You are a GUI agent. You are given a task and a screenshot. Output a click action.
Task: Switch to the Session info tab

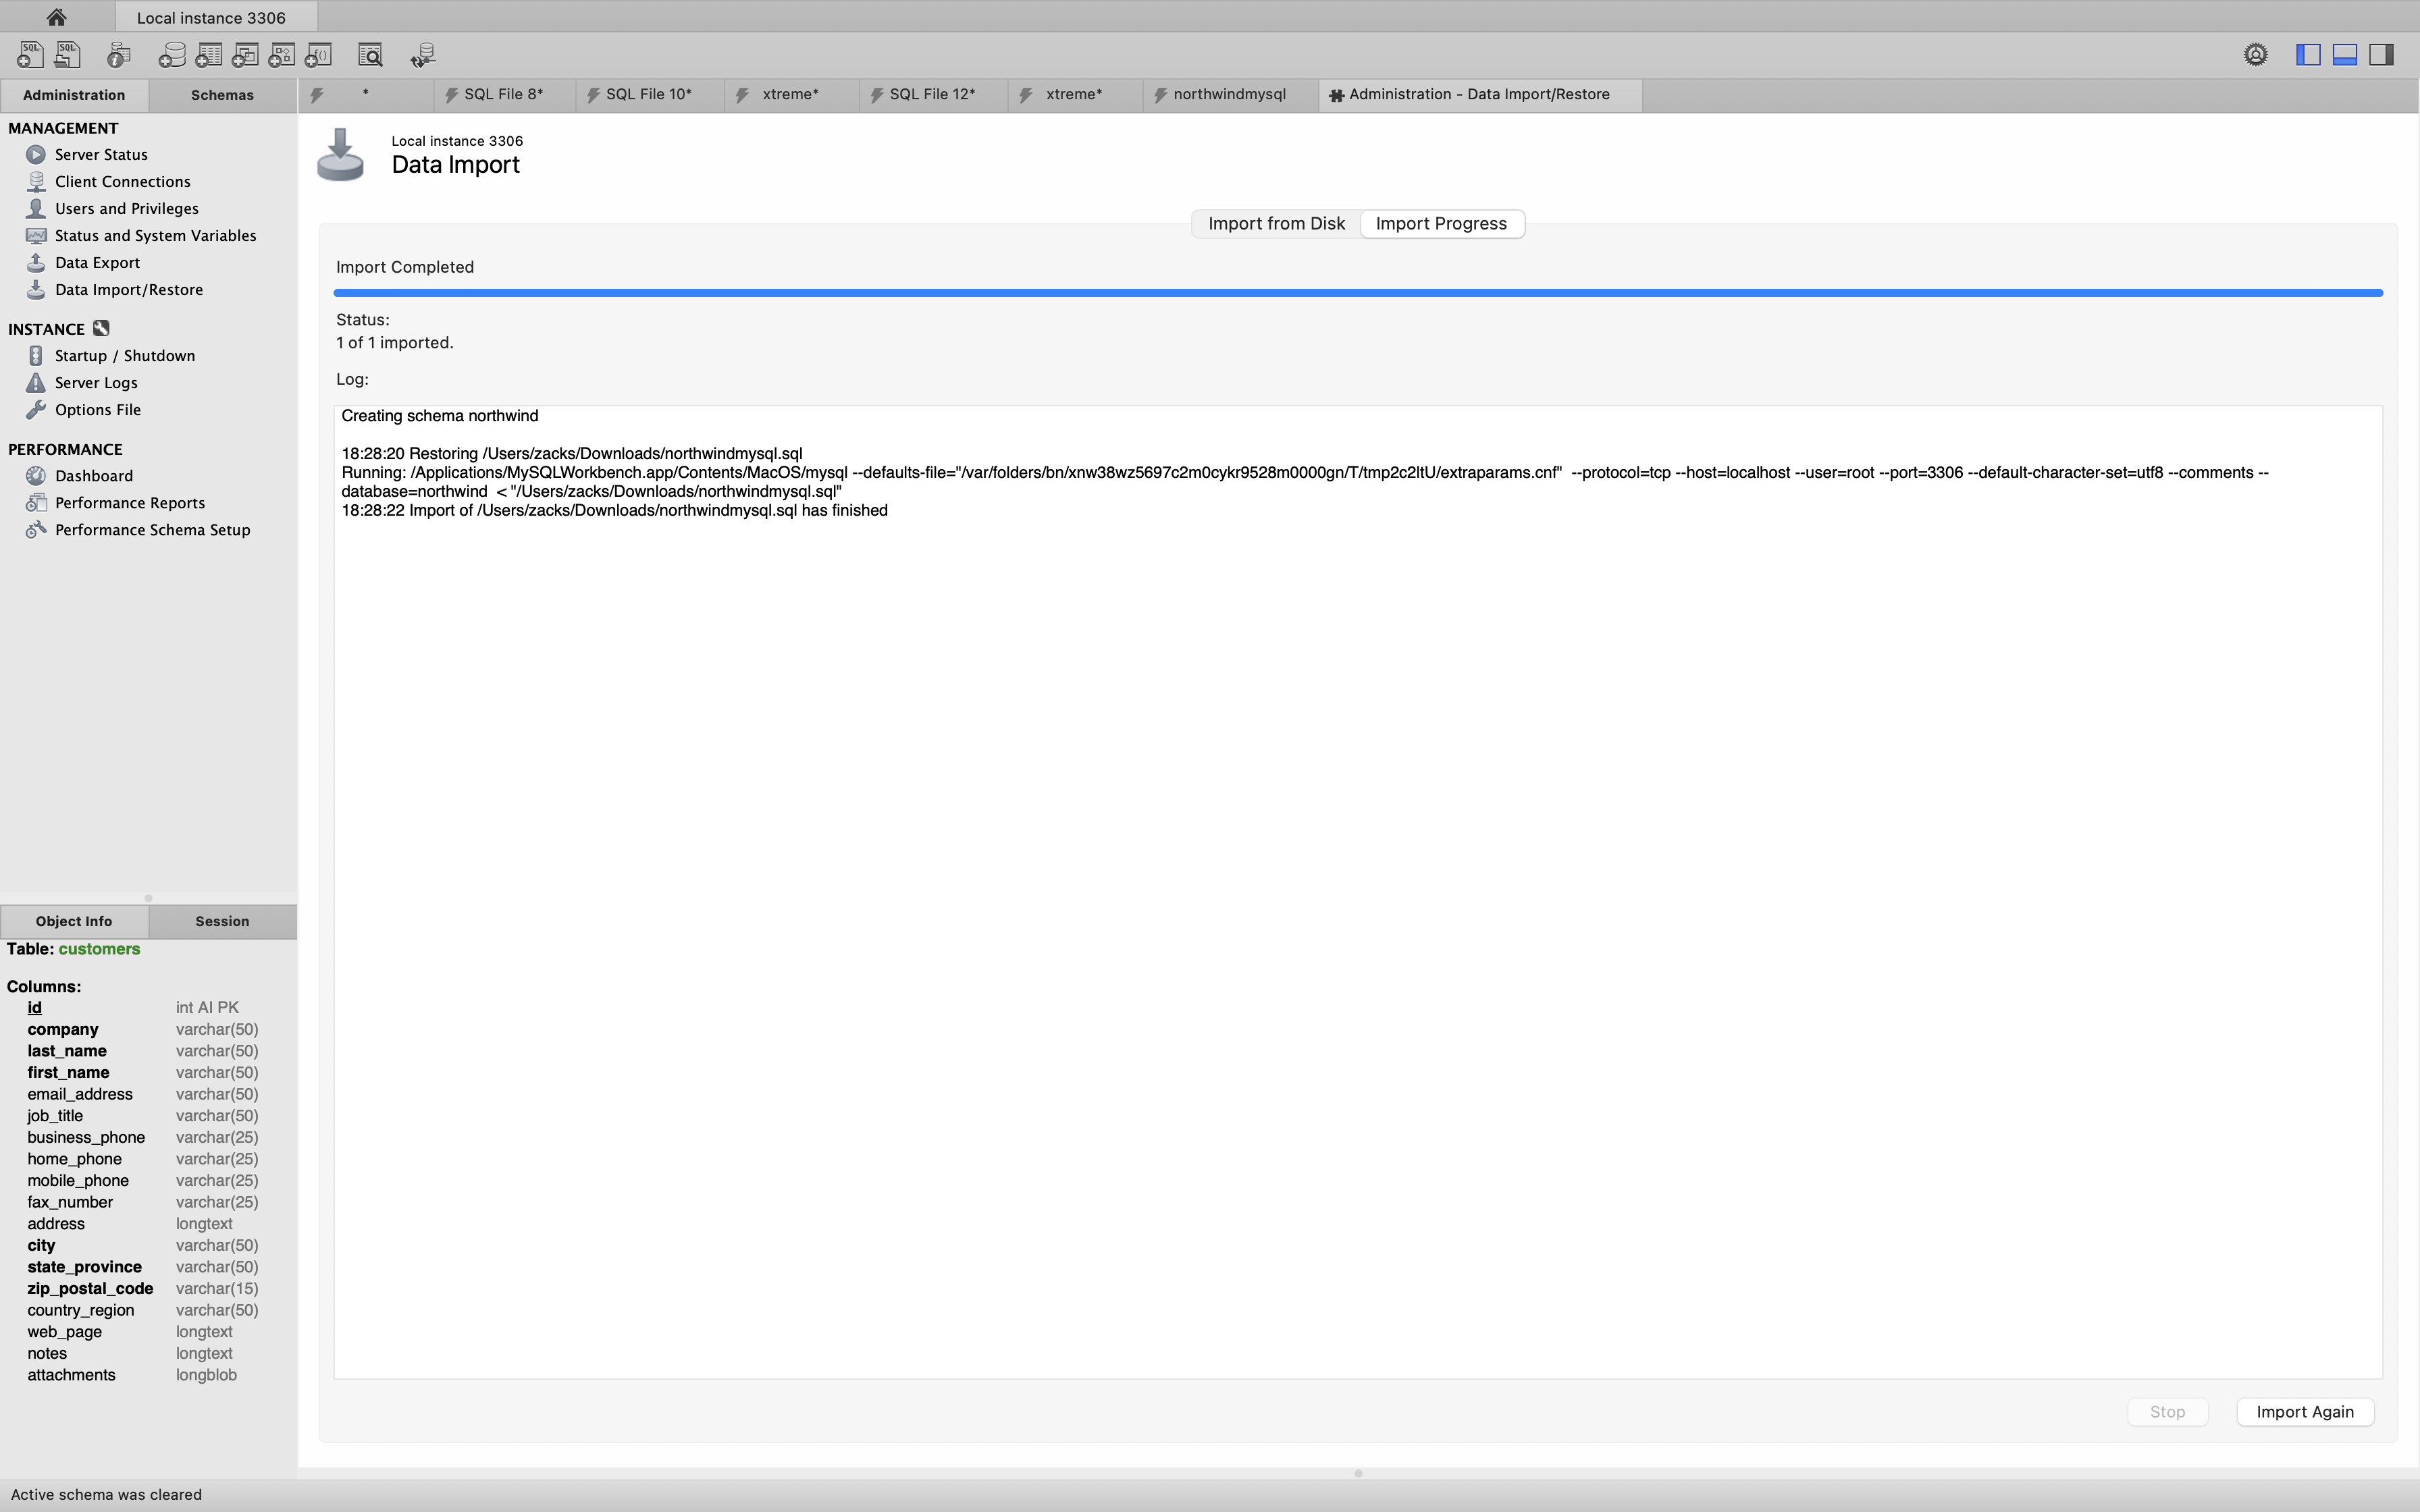pos(222,921)
